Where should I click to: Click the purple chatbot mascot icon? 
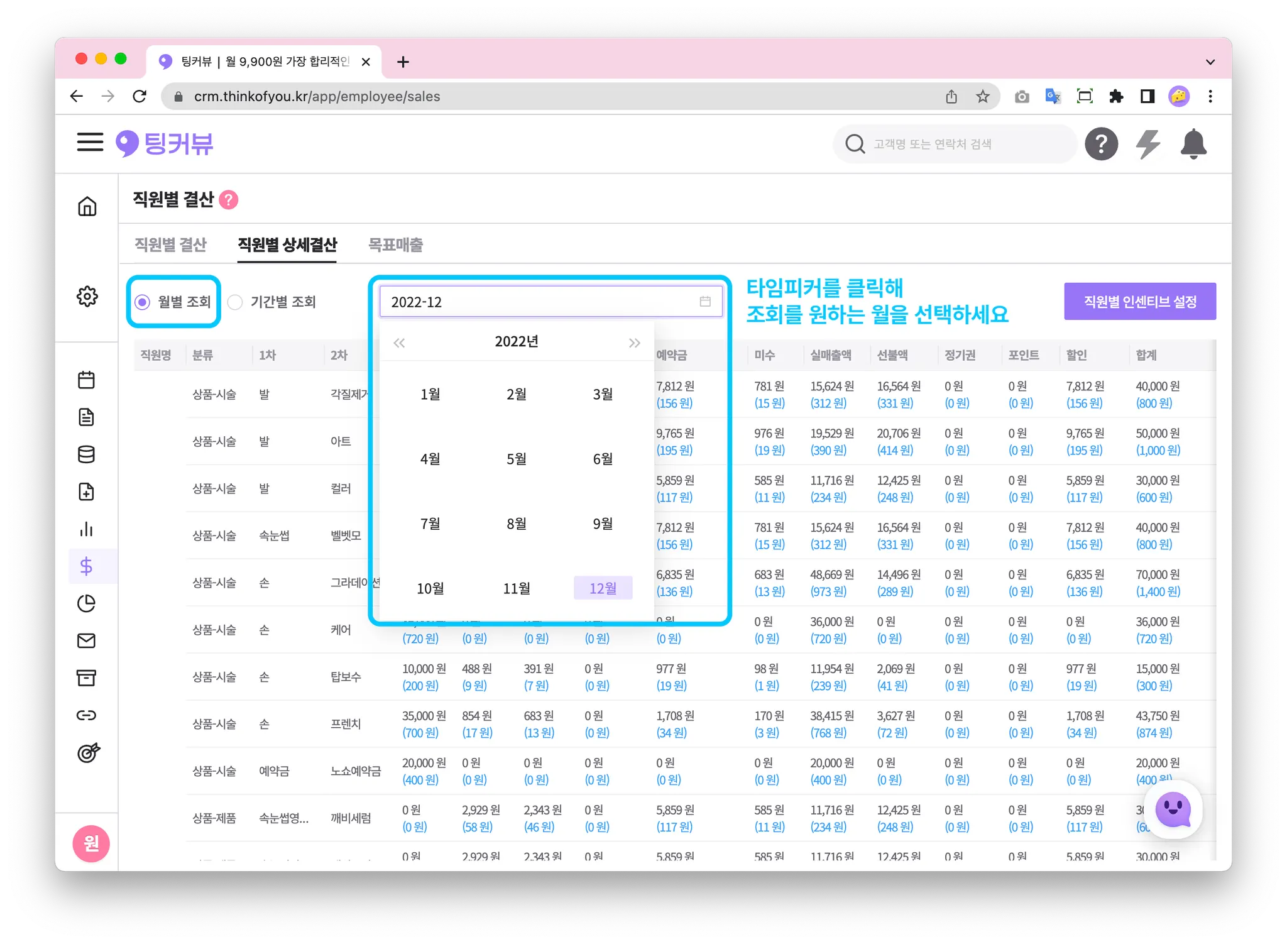(x=1173, y=810)
